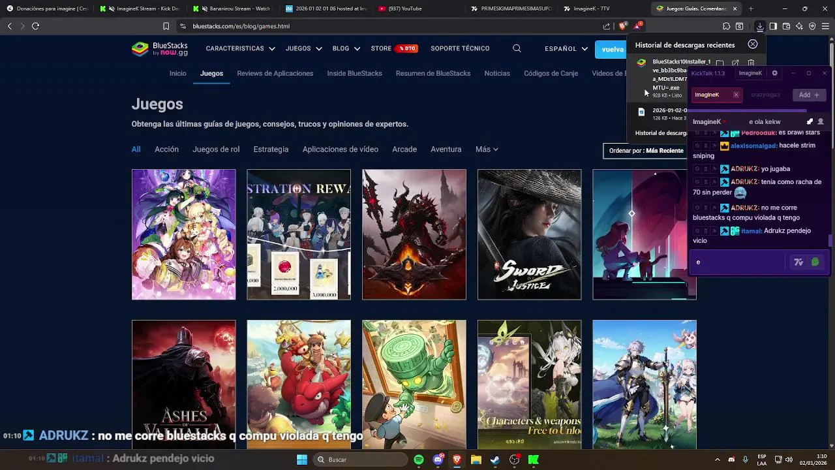Image resolution: width=835 pixels, height=470 pixels.
Task: Open a new browser tab with plus
Action: click(x=751, y=8)
